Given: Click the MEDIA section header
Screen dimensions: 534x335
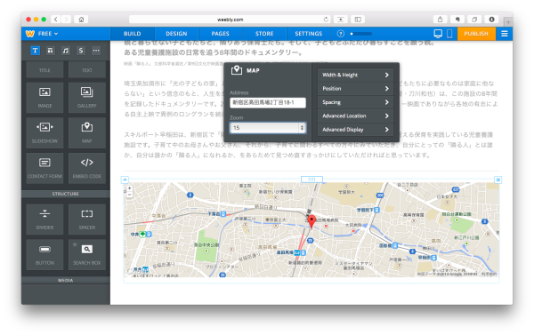Looking at the screenshot, I should [65, 281].
